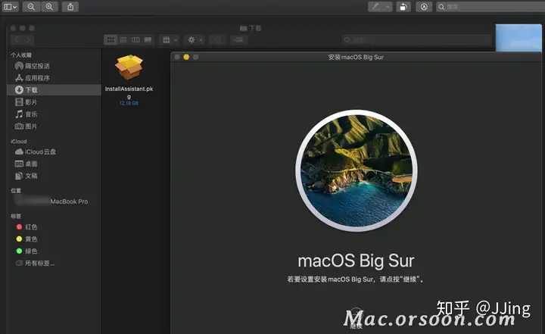This screenshot has width=545, height=334.
Task: Zoom in using Preview toolbar magnifier
Action: [x=49, y=7]
